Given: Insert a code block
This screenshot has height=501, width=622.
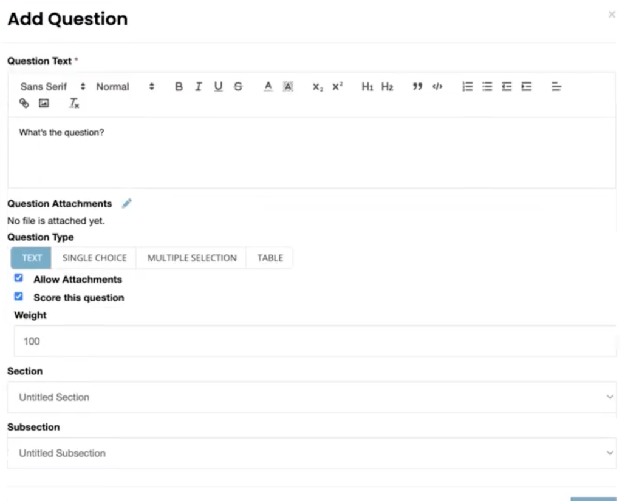Looking at the screenshot, I should pos(437,86).
